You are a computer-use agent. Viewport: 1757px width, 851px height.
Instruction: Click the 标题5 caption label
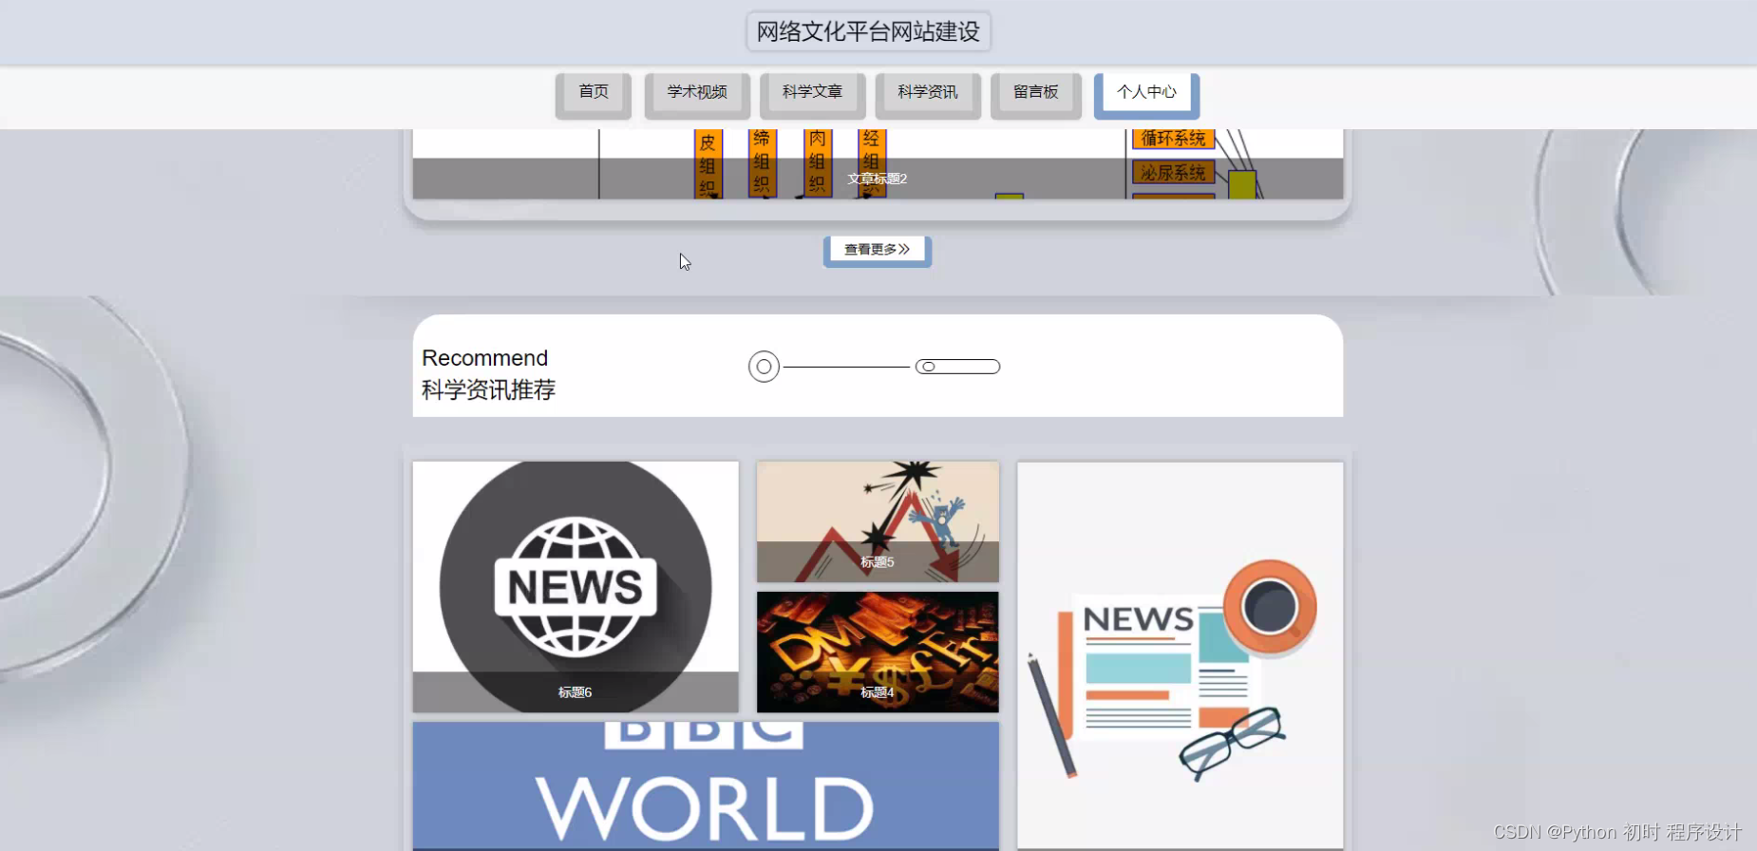[x=878, y=562]
